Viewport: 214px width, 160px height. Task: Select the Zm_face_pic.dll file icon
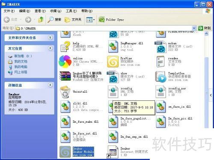(x=161, y=122)
